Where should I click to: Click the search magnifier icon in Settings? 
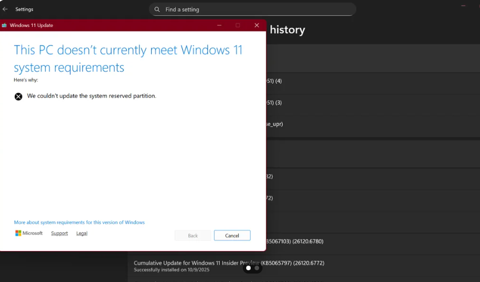(157, 10)
